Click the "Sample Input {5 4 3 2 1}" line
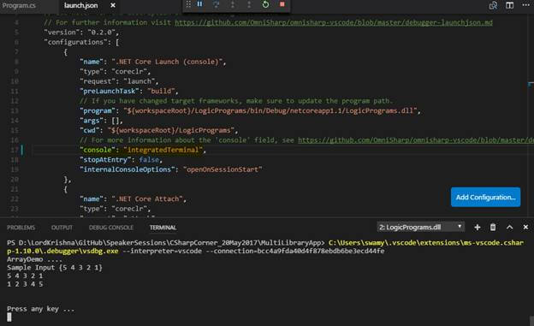The height and width of the screenshot is (326, 534). [x=55, y=268]
